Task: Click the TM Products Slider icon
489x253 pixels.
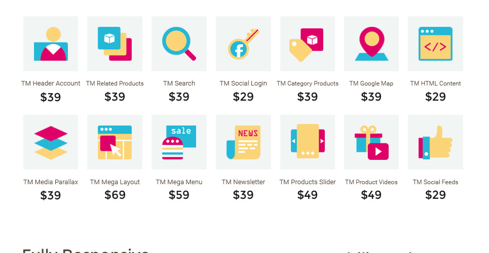Action: click(307, 142)
